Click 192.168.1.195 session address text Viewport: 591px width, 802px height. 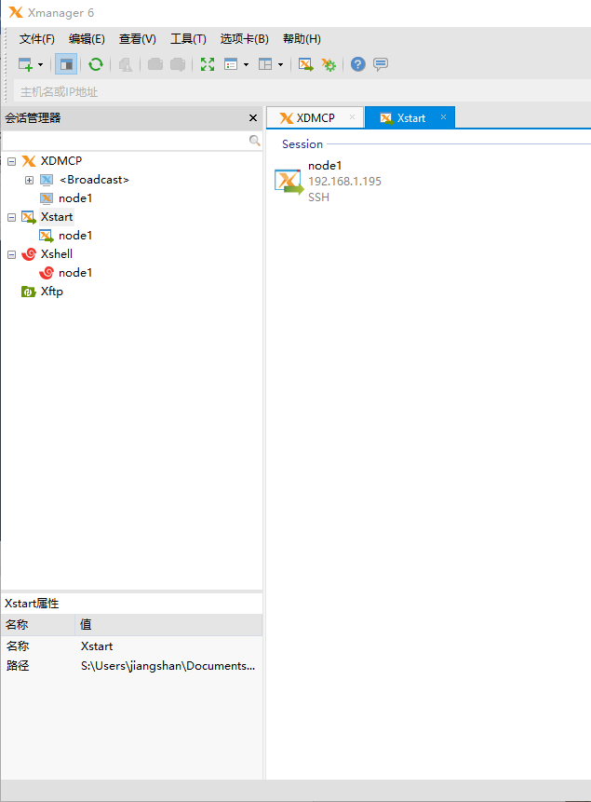click(344, 182)
